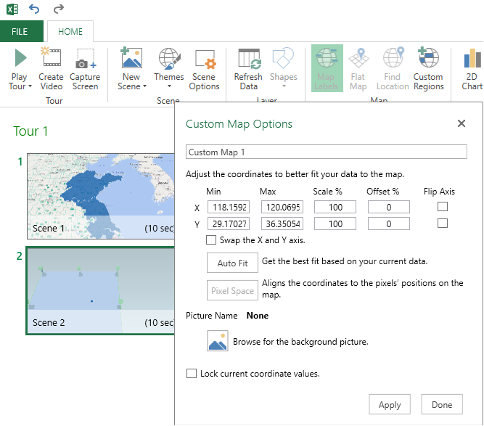Switch to the HOME tab
The image size is (484, 426).
[70, 31]
